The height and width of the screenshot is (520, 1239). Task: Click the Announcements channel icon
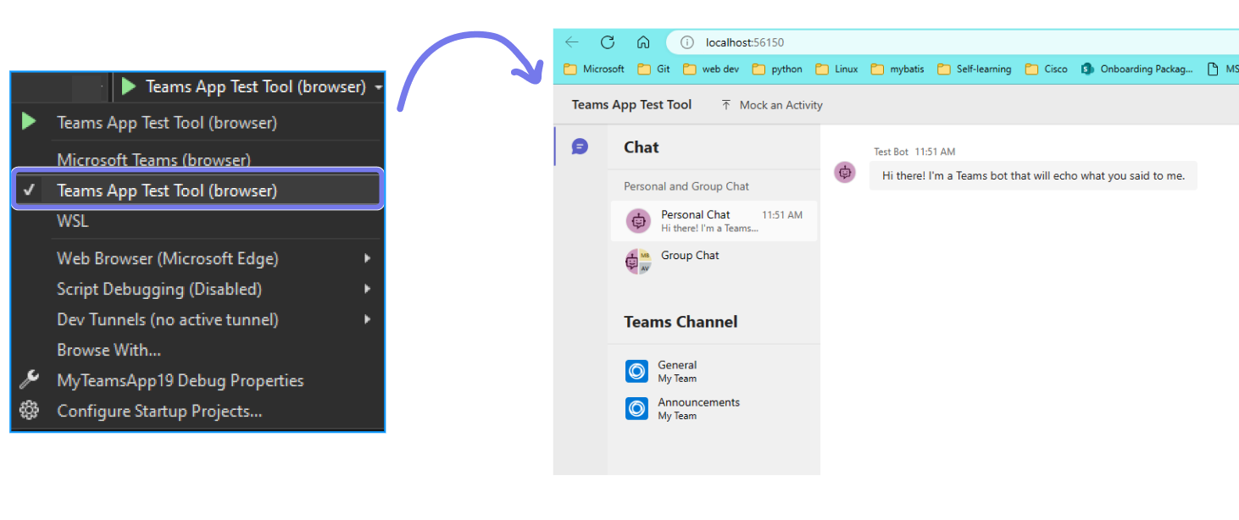coord(636,408)
